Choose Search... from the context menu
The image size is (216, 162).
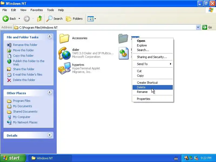153,50
